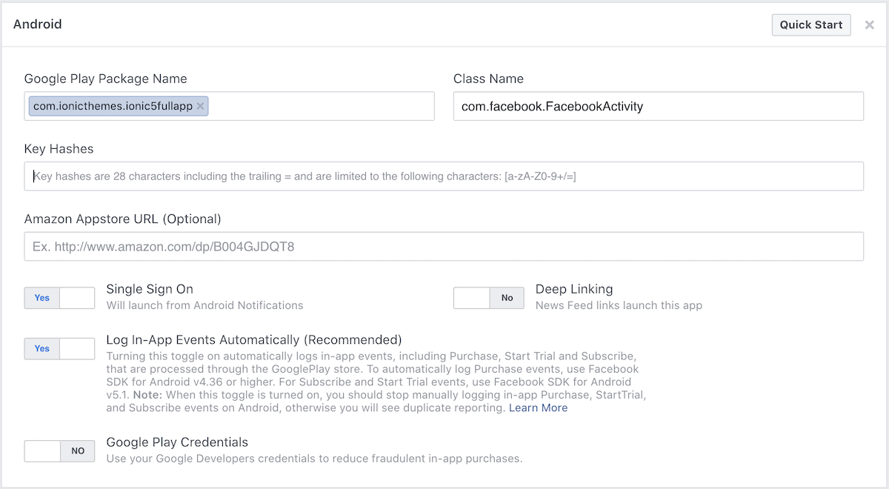This screenshot has height=489, width=889.
Task: Click the Key Hashes label
Action: point(59,149)
